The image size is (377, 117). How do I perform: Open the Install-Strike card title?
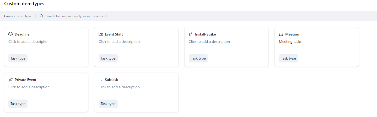pos(205,34)
